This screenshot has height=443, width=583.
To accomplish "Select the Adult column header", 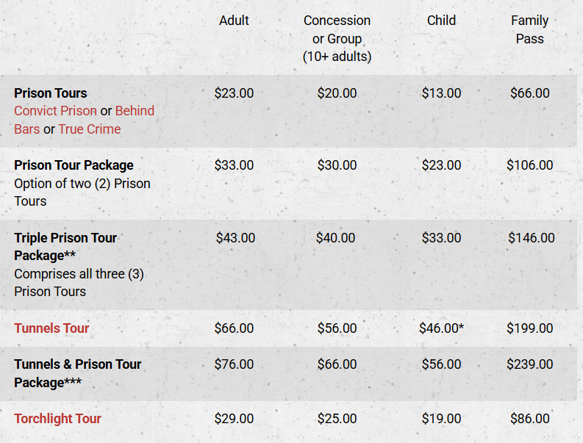I will click(234, 21).
